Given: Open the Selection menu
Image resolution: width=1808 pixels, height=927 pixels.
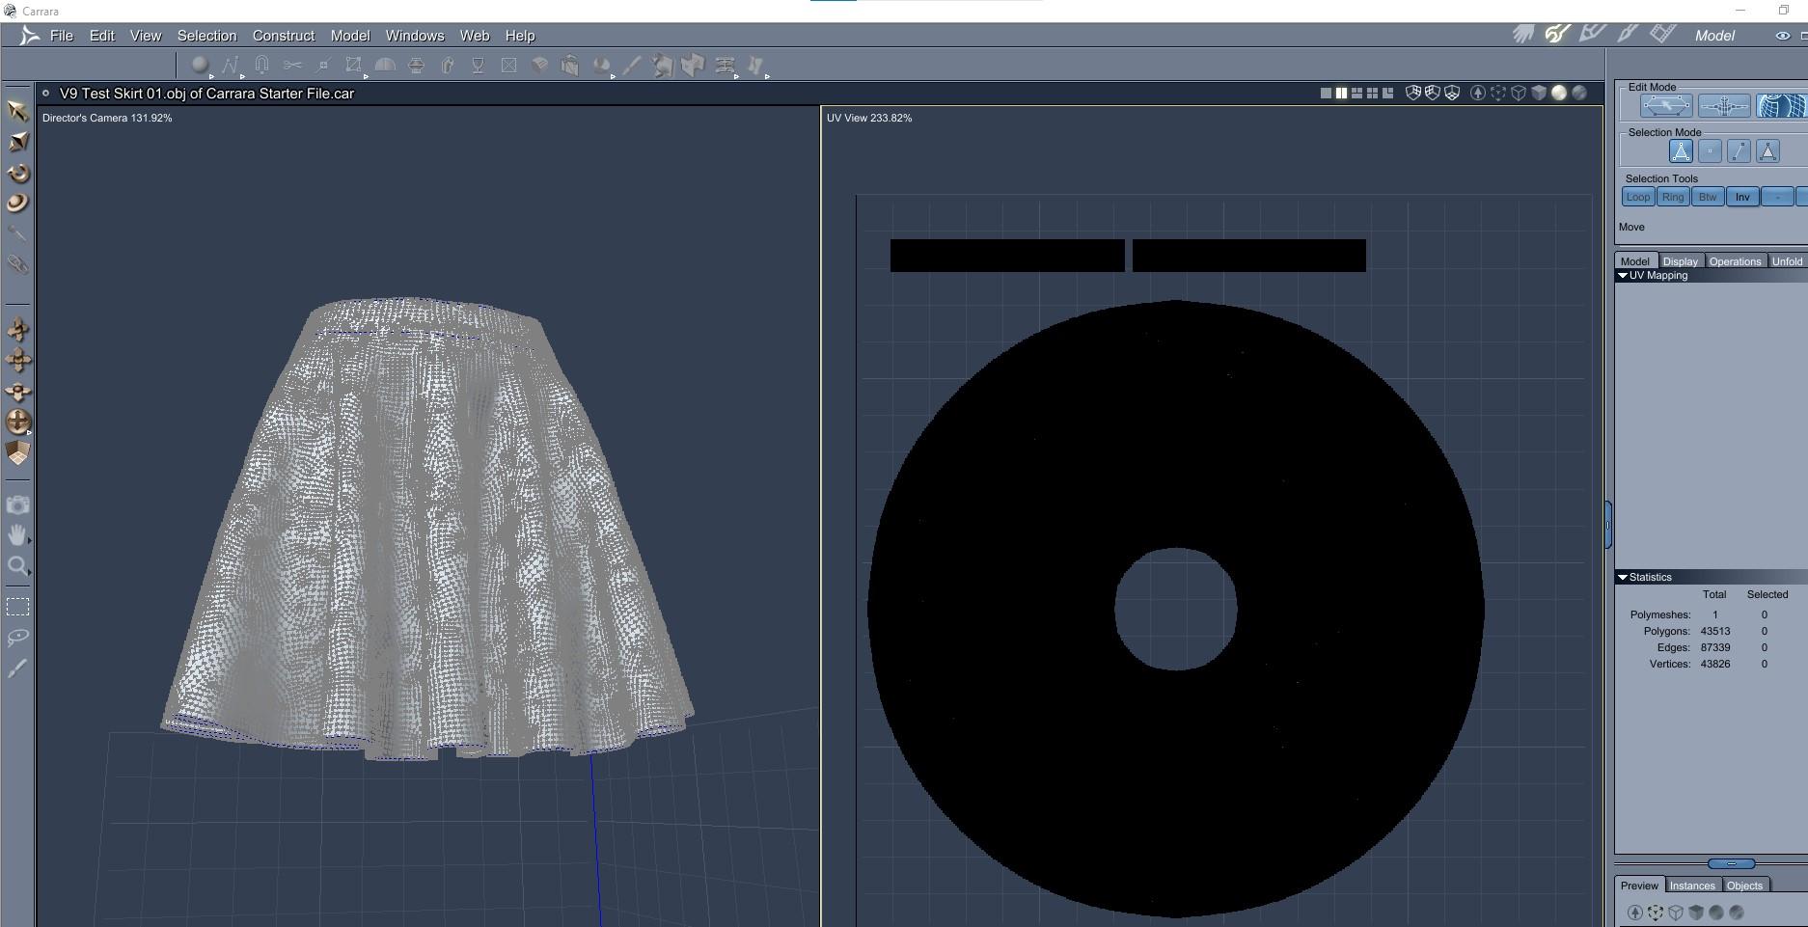Looking at the screenshot, I should click(206, 36).
